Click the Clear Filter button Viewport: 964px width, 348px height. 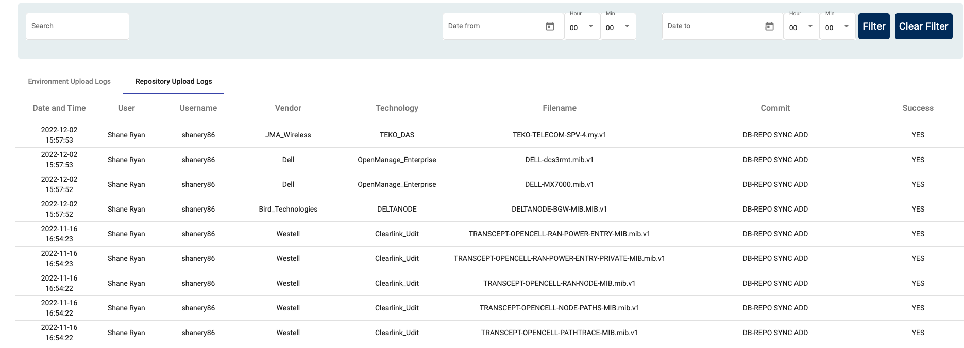click(x=923, y=26)
